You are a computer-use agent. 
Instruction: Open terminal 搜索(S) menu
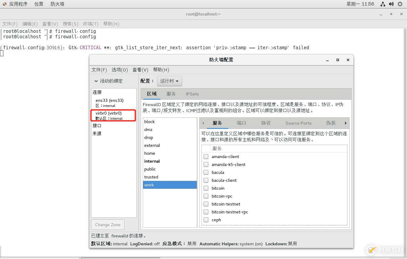[70, 24]
